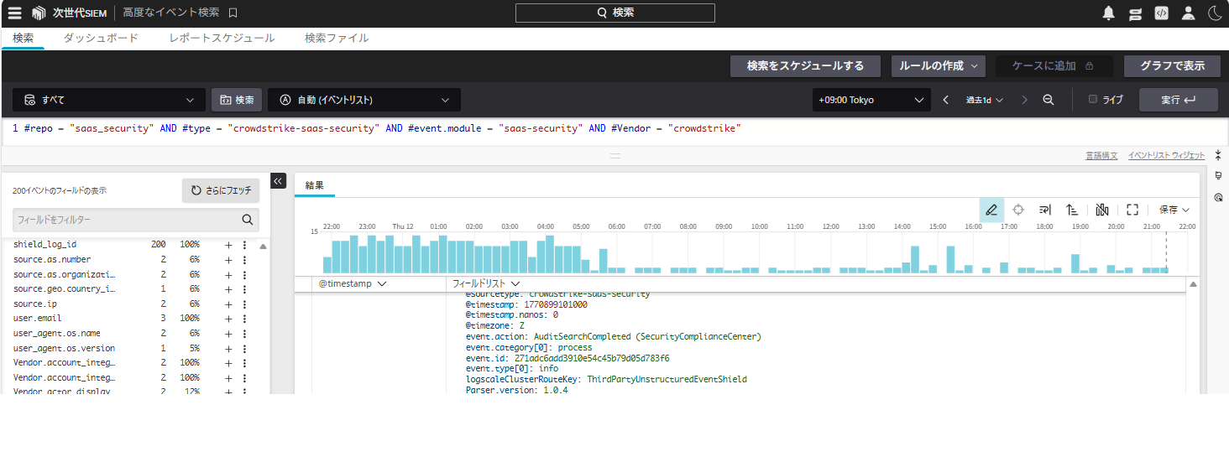Screen dimensions: 1229x462
Task: Click the フィールドをフィルター input field
Action: 126,220
